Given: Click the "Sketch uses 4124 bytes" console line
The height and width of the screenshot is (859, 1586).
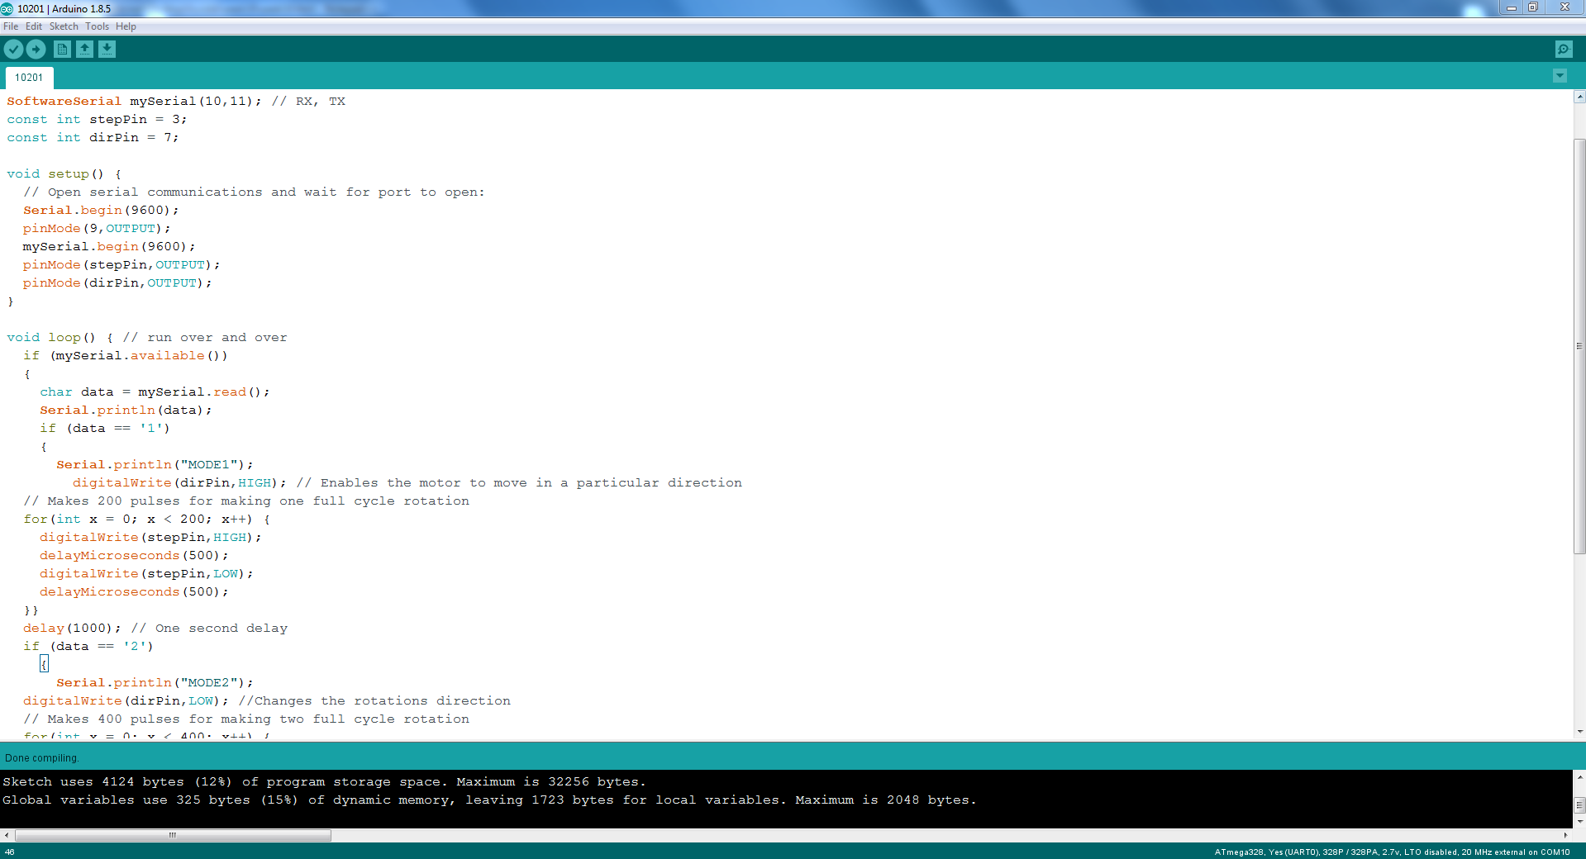Looking at the screenshot, I should [x=324, y=782].
